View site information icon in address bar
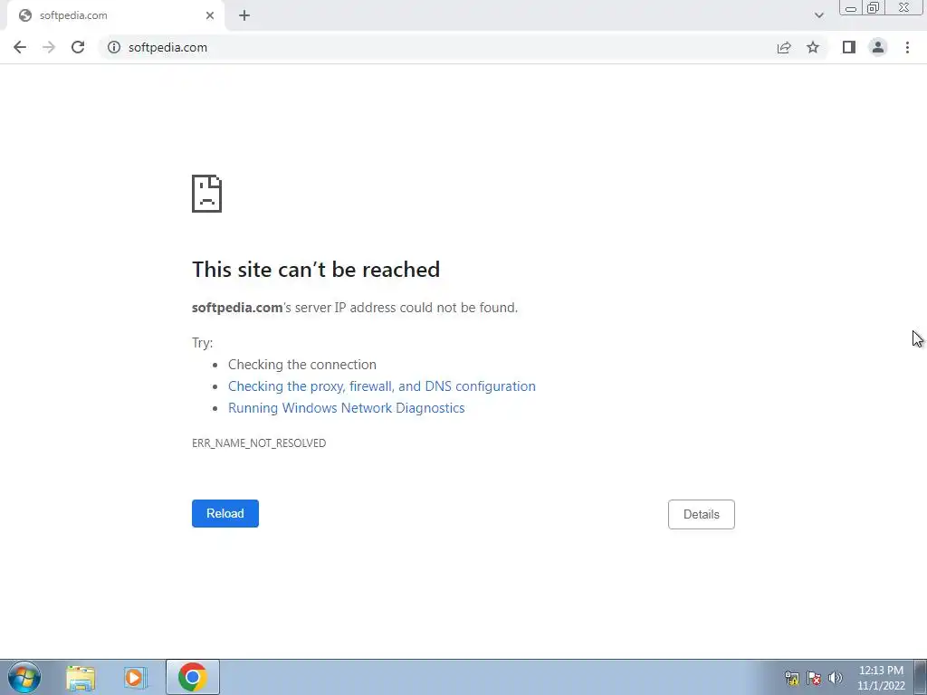927x695 pixels. pos(113,47)
